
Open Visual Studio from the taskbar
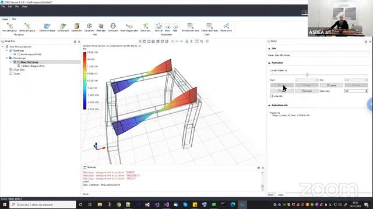(166, 204)
